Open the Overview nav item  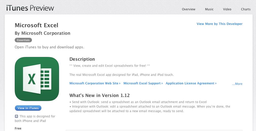click(189, 9)
